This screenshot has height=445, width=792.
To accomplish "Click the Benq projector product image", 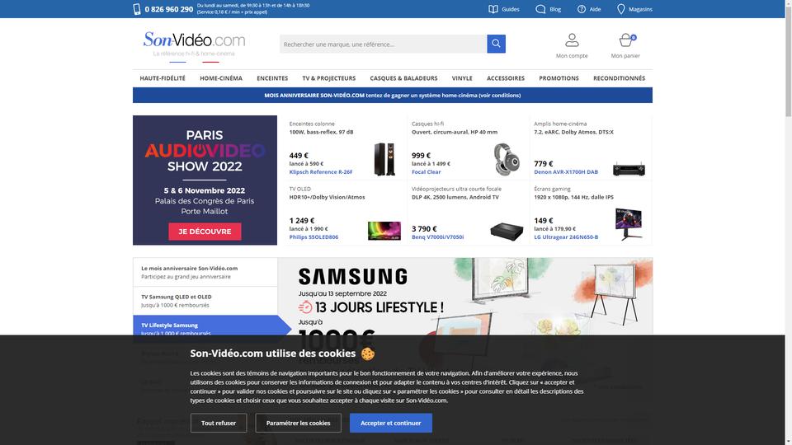I will (507, 232).
